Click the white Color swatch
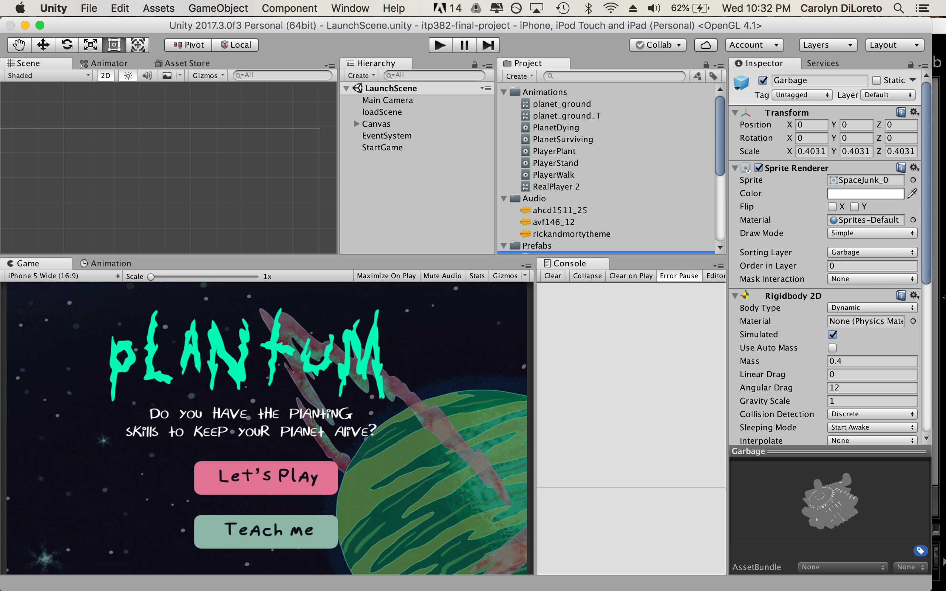The image size is (946, 591). pyautogui.click(x=865, y=194)
